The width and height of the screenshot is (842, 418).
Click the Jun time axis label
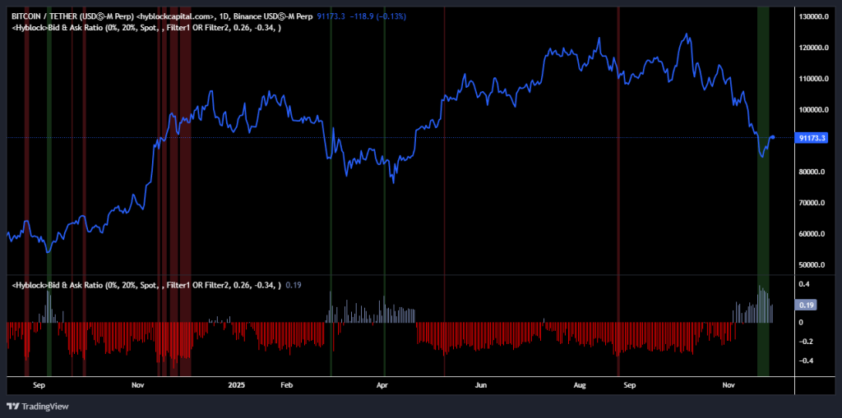coord(481,384)
